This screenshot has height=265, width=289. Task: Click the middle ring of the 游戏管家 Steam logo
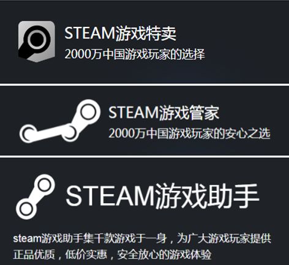[69, 133]
